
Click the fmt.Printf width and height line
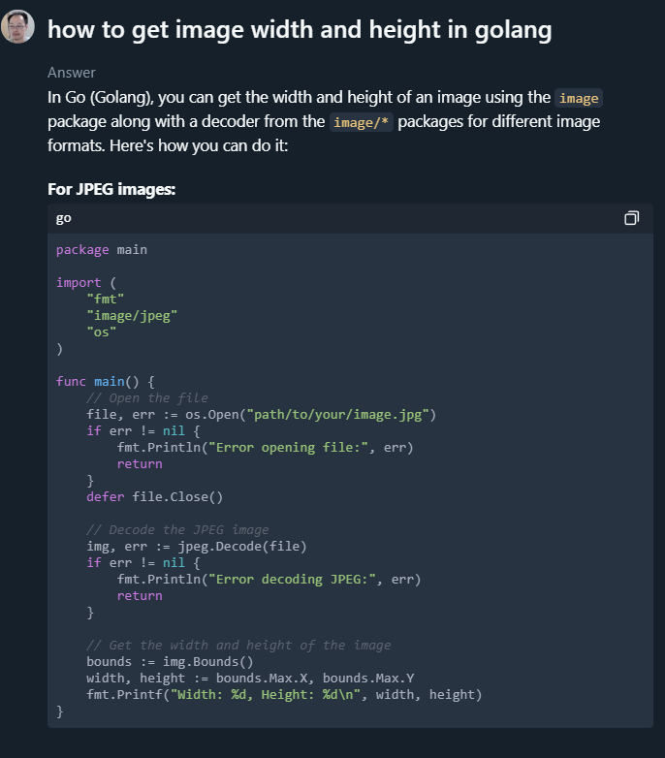[283, 694]
